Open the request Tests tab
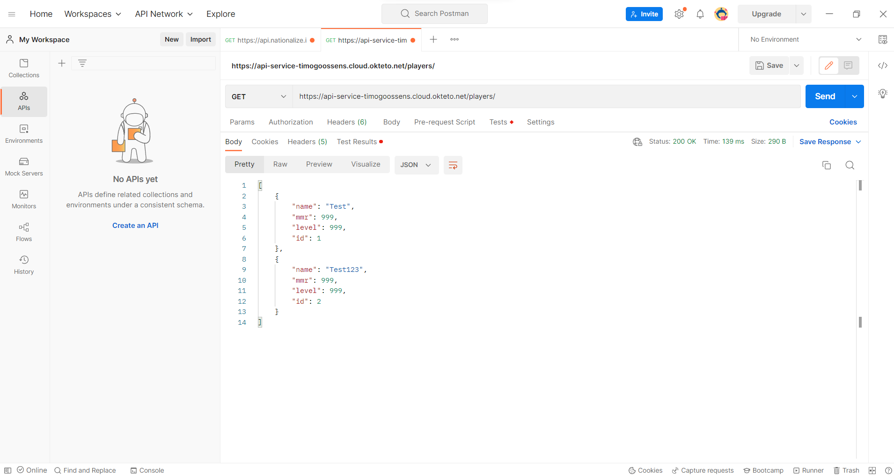This screenshot has height=475, width=894. coord(501,122)
